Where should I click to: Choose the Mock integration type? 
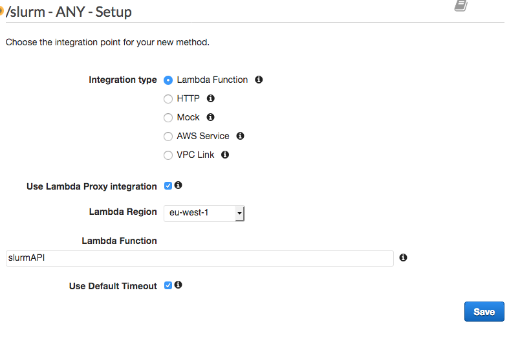tap(168, 118)
